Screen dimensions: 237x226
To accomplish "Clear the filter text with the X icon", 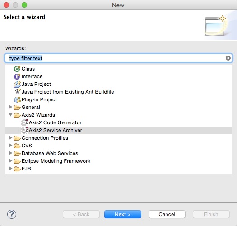I will (x=228, y=58).
